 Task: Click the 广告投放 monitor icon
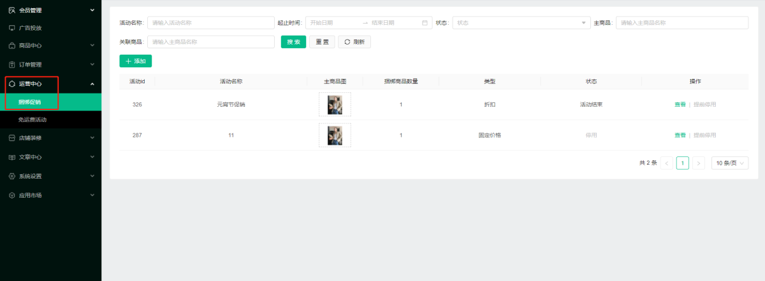pos(11,28)
